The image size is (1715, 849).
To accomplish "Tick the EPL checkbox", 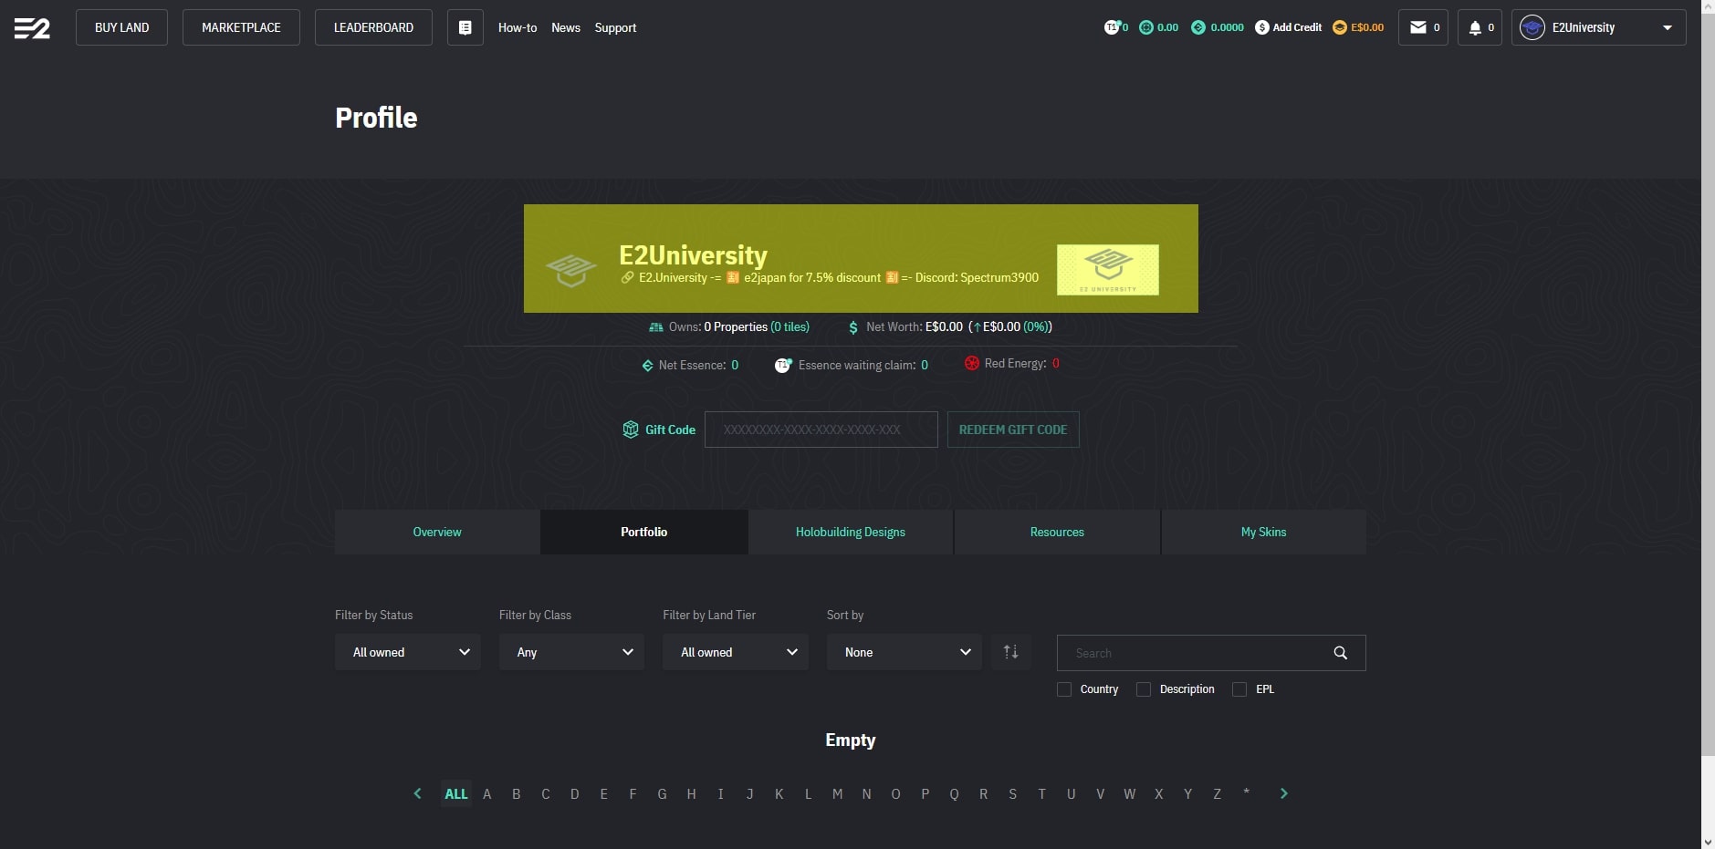I will click(1239, 689).
